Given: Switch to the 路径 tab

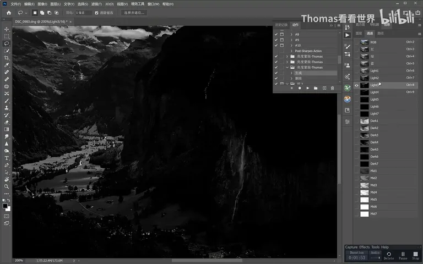Looking at the screenshot, I should pos(381,34).
